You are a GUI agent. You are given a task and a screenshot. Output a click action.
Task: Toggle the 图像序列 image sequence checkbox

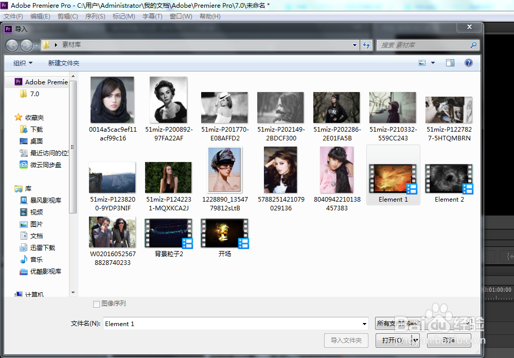(96, 304)
